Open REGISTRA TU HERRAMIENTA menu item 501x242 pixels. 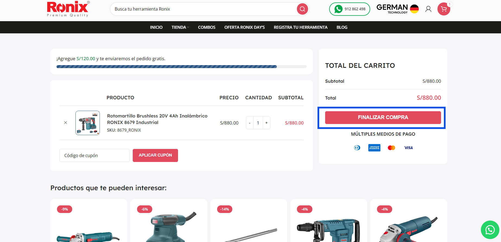301,27
